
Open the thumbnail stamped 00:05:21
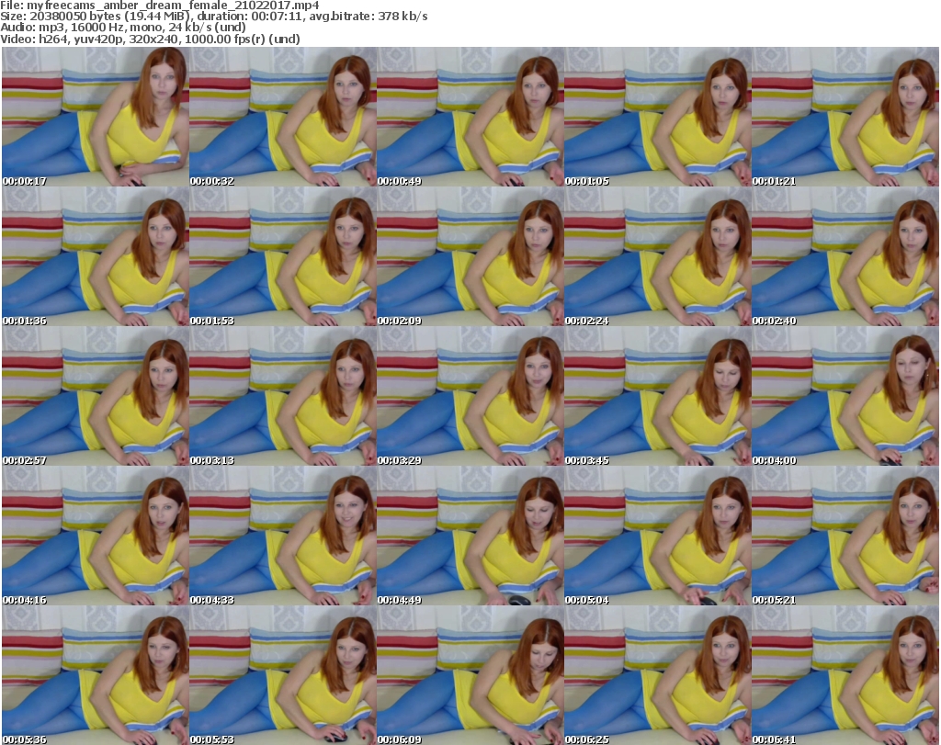(x=845, y=536)
